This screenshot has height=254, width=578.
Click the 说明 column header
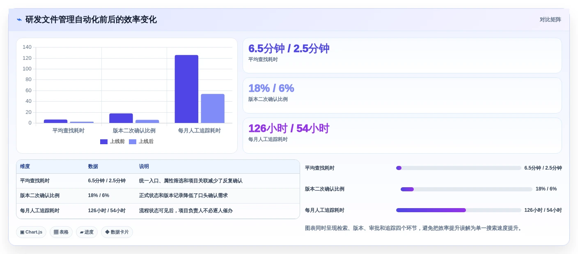coord(144,167)
